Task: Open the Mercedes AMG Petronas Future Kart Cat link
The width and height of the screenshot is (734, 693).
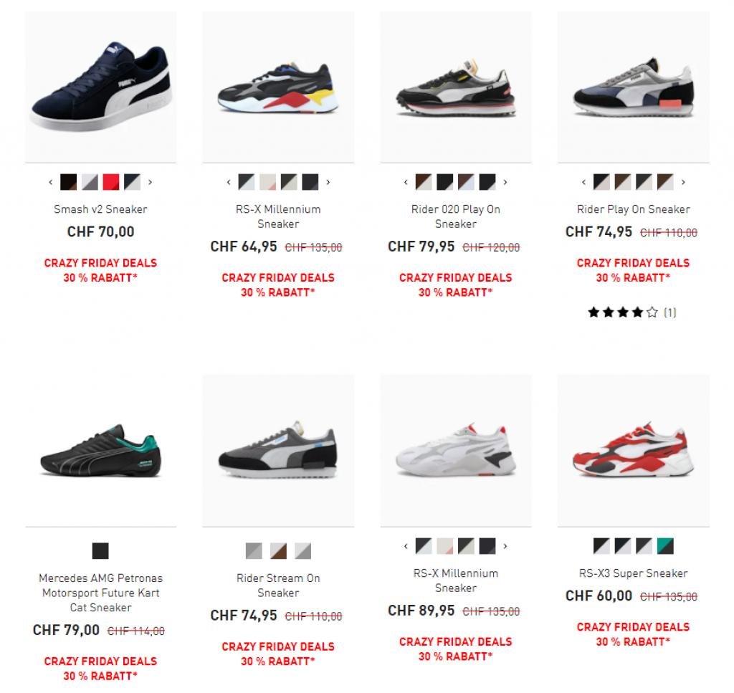Action: pyautogui.click(x=100, y=593)
